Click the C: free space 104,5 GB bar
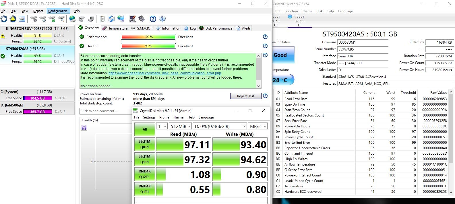Viewport: 455px width, 204px height. coord(37,98)
